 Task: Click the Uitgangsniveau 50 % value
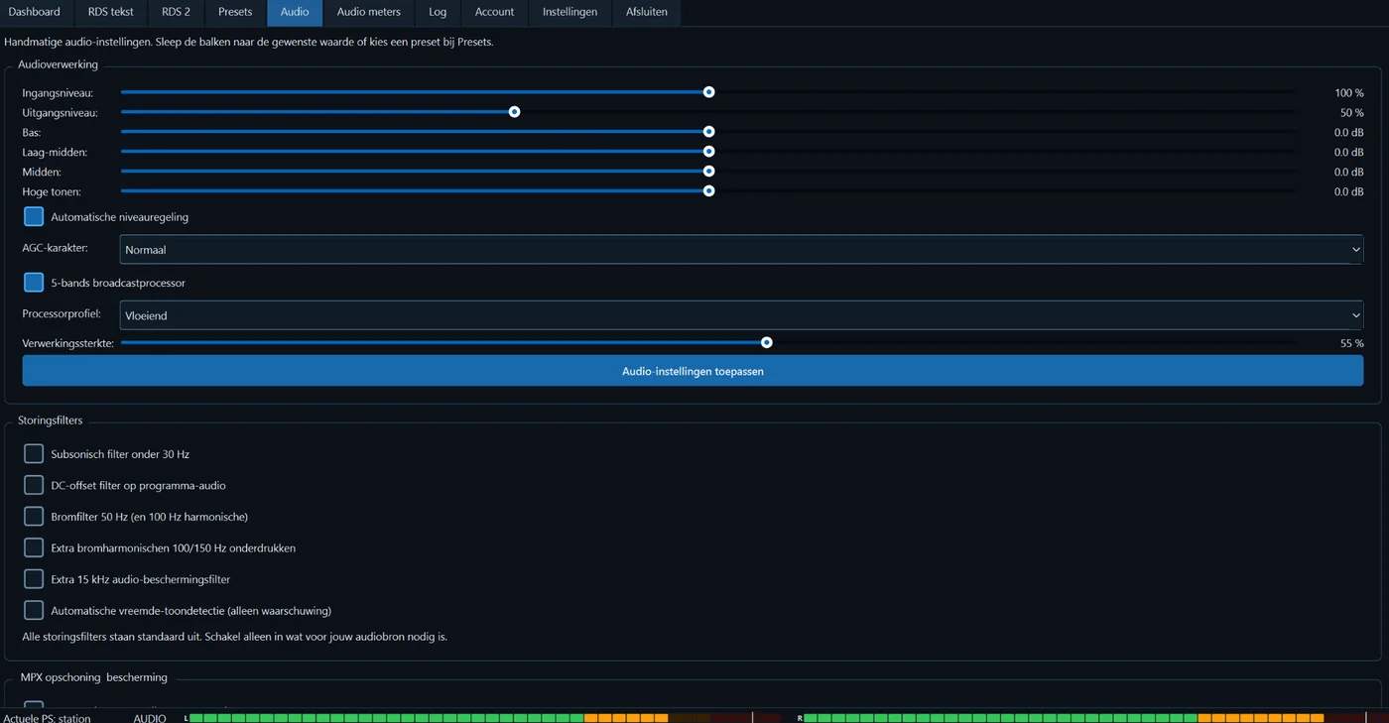[x=1351, y=113]
